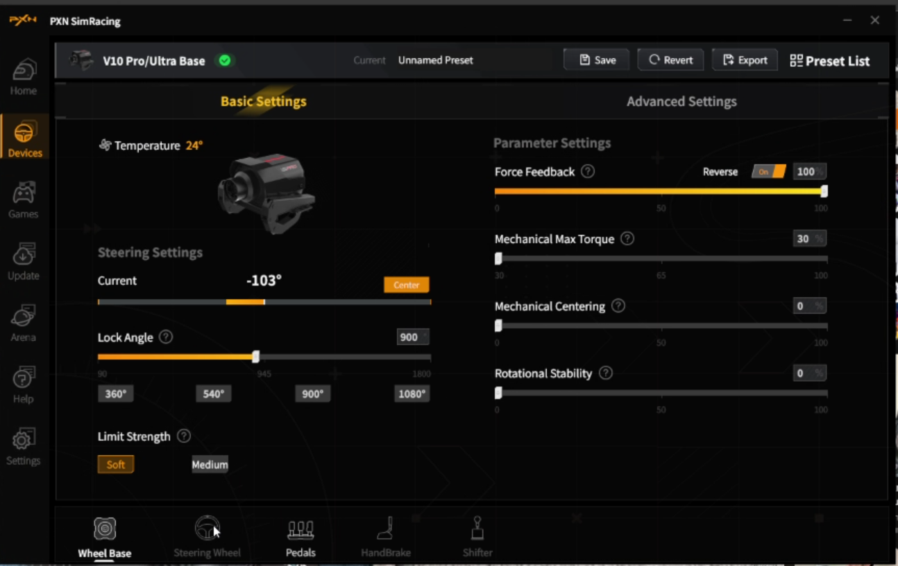Open the Help section in sidebar
Image resolution: width=898 pixels, height=566 pixels.
click(x=24, y=385)
